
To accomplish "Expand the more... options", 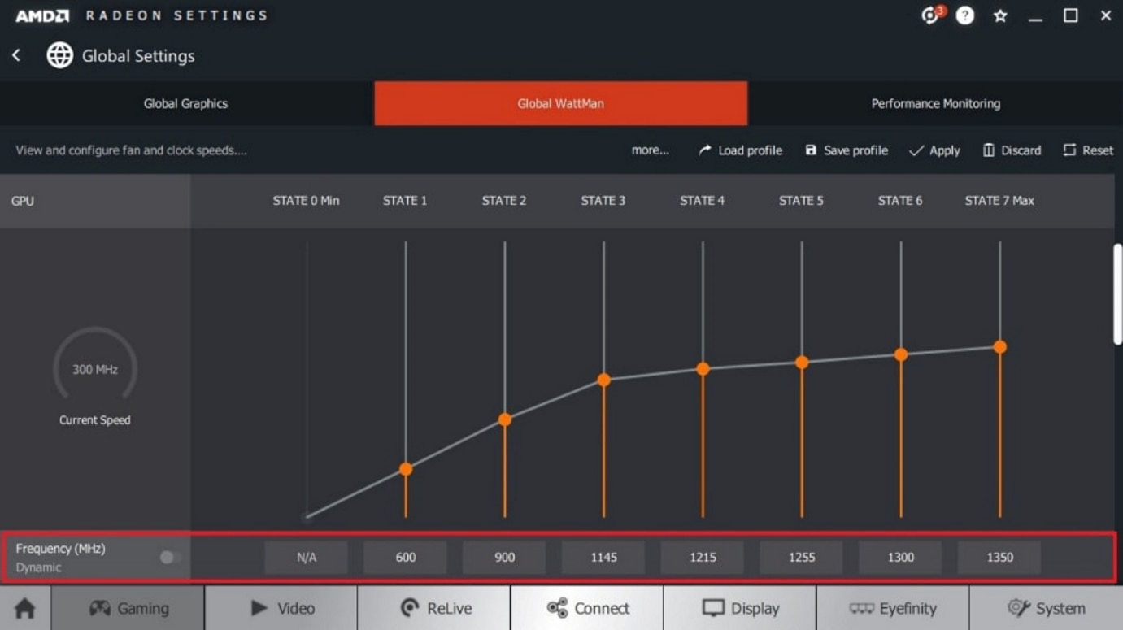I will pyautogui.click(x=650, y=150).
